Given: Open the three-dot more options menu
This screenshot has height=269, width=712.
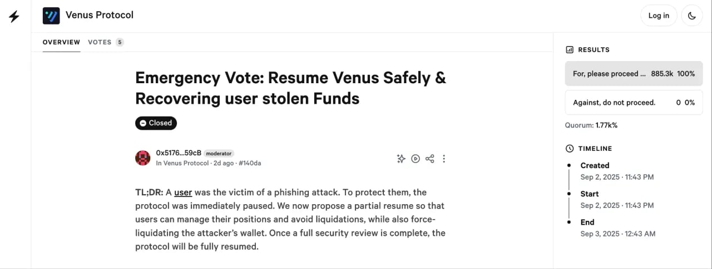Looking at the screenshot, I should pyautogui.click(x=444, y=159).
